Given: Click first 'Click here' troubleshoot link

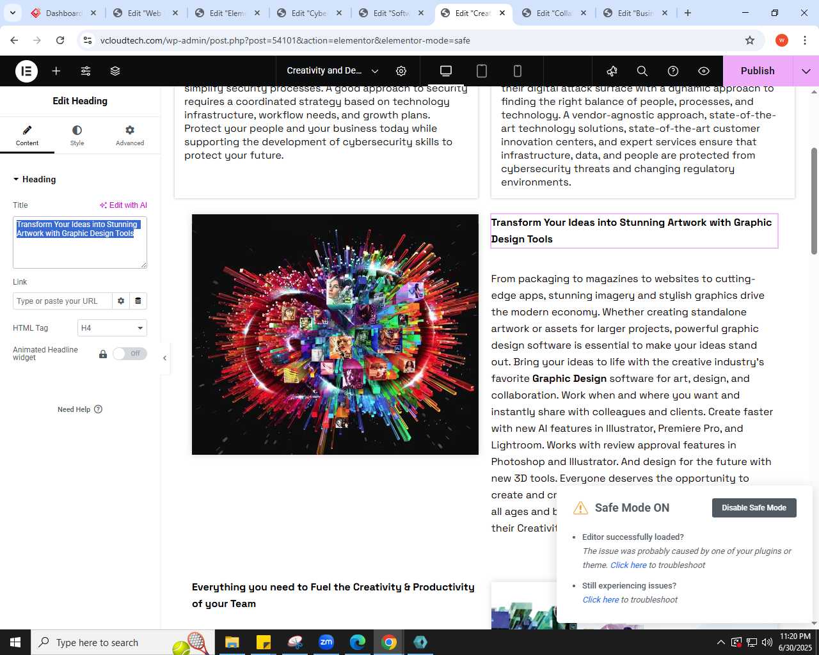Looking at the screenshot, I should pos(628,565).
